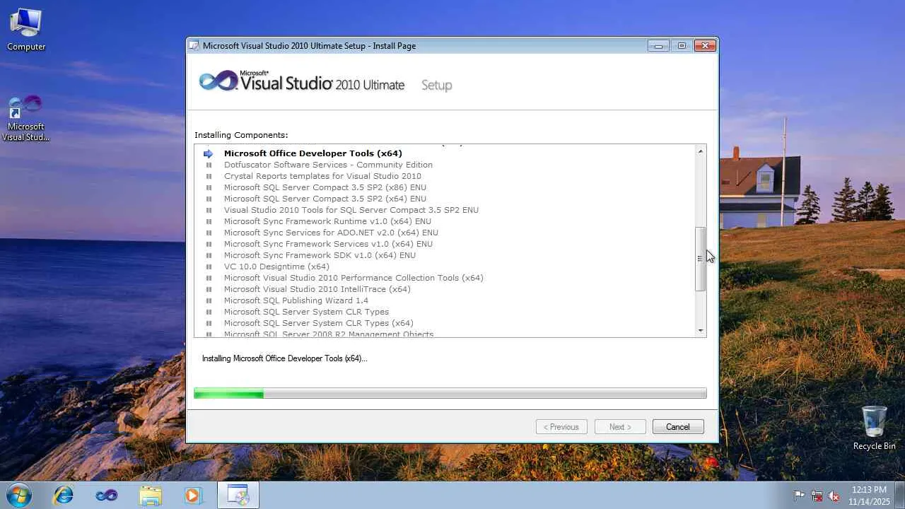Click the "Installing Components:" label
Screen dimensions: 905x509
241,135
